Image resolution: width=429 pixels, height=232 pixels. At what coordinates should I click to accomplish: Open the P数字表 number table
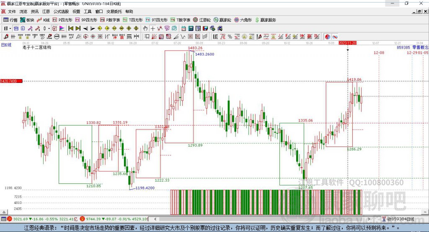point(110,20)
